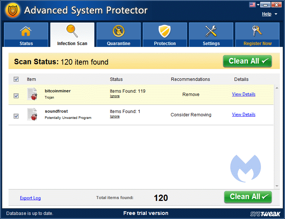Click the 'Status' column header

(x=116, y=79)
